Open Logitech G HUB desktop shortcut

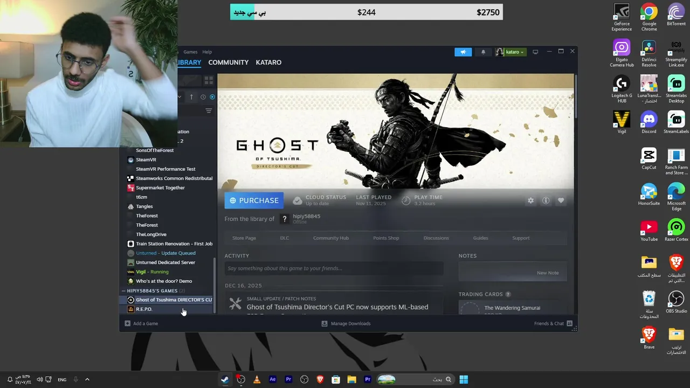[622, 89]
